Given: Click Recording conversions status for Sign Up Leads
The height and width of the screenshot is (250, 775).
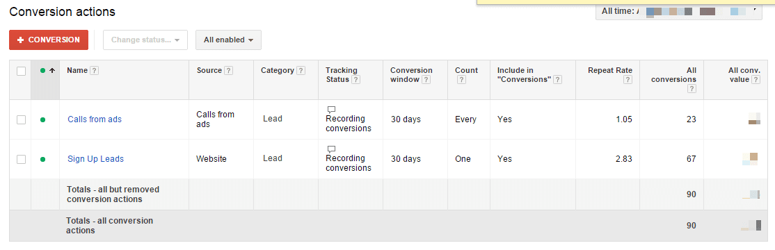Looking at the screenshot, I should (x=349, y=163).
